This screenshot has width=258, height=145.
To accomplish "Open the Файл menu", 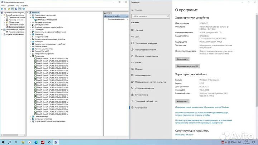I will click(x=3, y=6).
